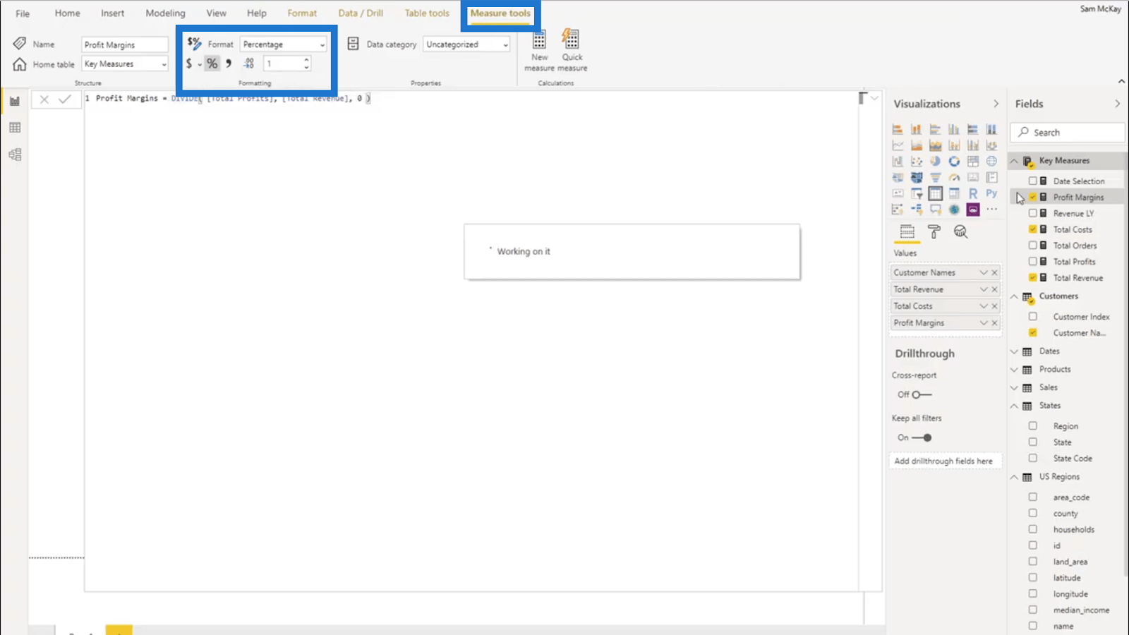Select the Python visual icon
Screen dimensions: 1129x635
[991, 193]
